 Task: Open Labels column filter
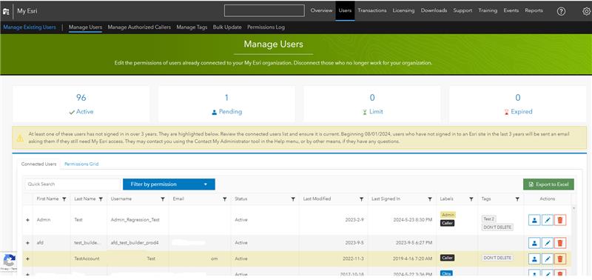471,199
